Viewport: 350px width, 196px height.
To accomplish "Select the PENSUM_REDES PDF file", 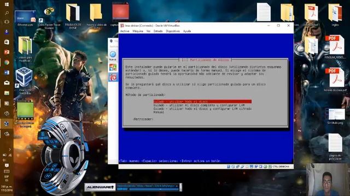I will click(336, 47).
